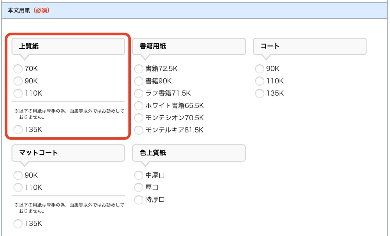Image resolution: width=390 pixels, height=236 pixels.
Task: Select 中厚口 colored paper option
Action: point(139,175)
